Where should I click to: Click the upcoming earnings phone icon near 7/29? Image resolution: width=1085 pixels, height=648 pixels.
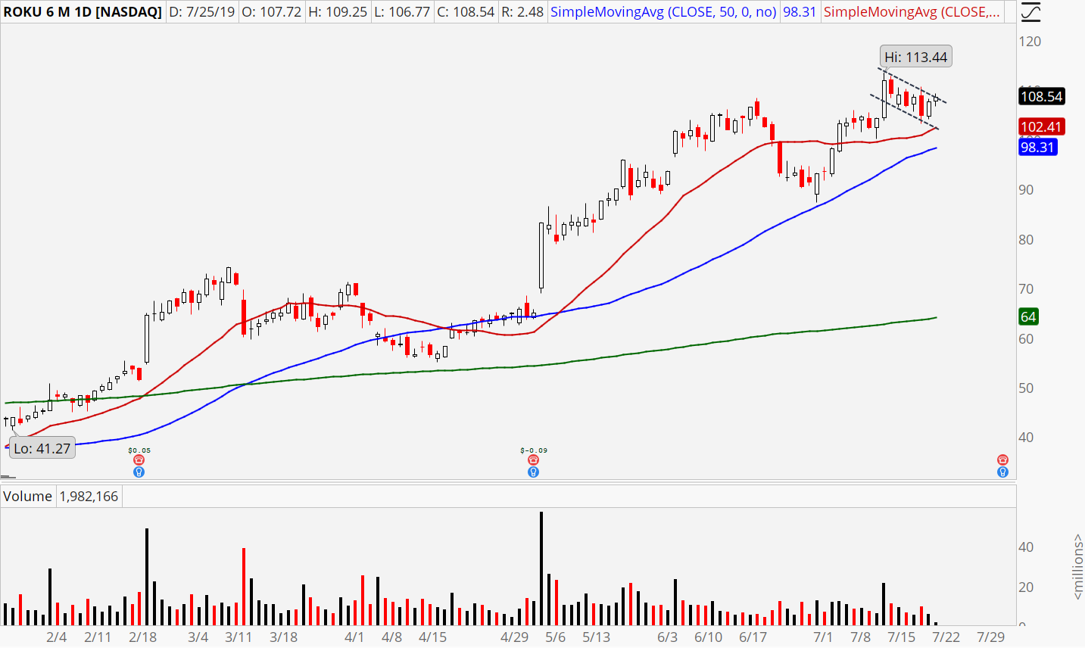(1003, 460)
